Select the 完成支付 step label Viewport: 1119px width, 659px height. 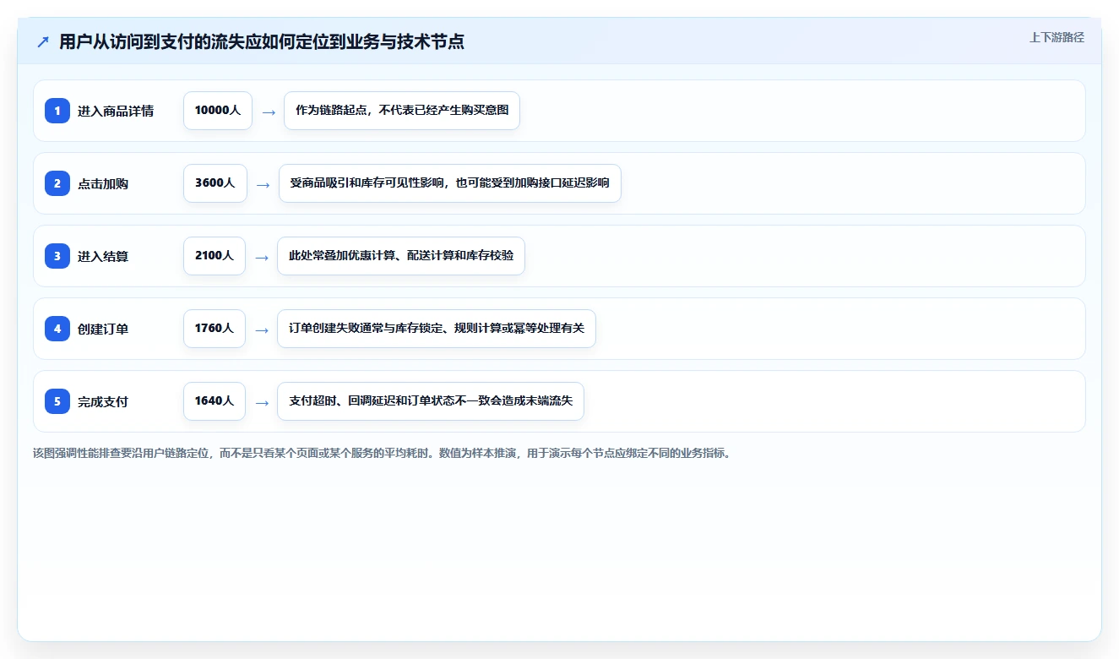(103, 401)
